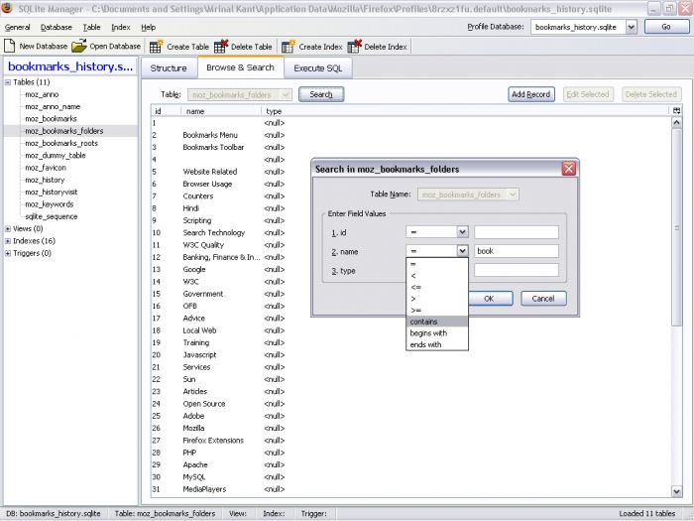Expand the Views (0) tree node
Screen dimensions: 694x521
8,229
